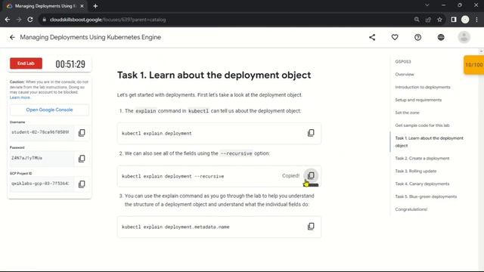Click the username field student-02
Viewport: 484px width, 272px height.
coord(42,132)
